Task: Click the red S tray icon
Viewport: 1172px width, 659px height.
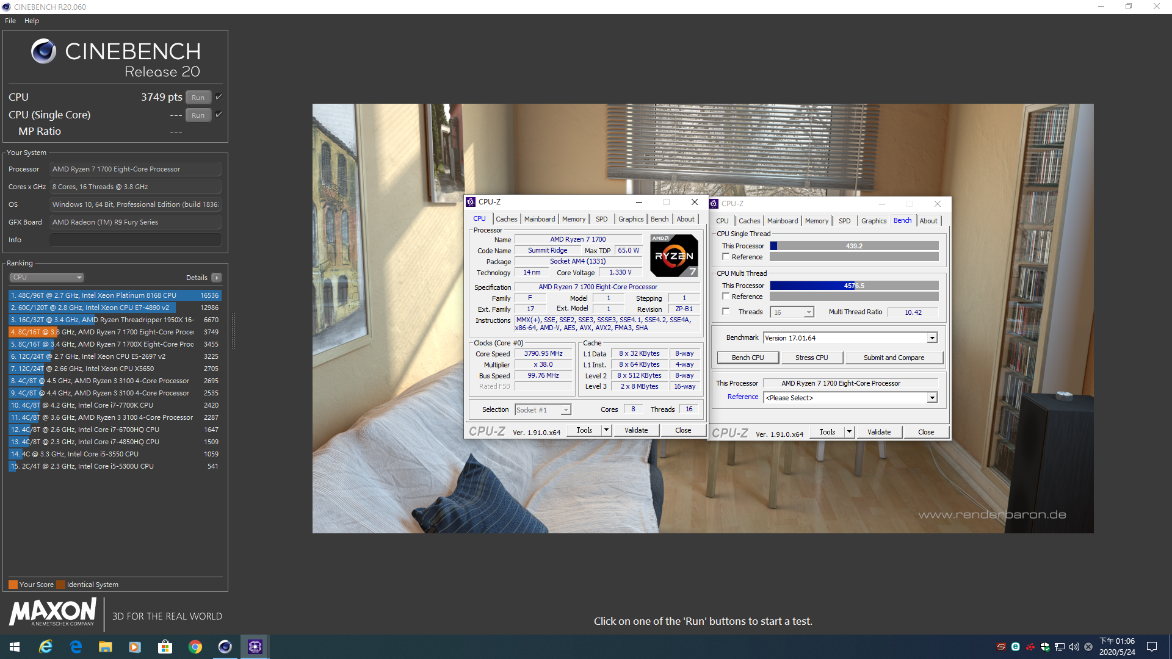Action: (x=1001, y=647)
